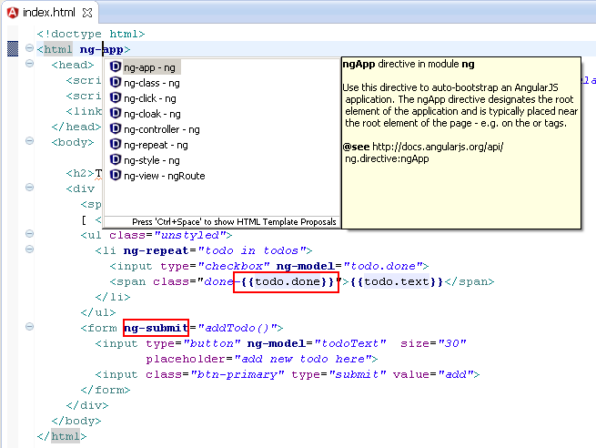Click directive icon beside ng-view proposal
This screenshot has width=596, height=448.
[x=116, y=175]
